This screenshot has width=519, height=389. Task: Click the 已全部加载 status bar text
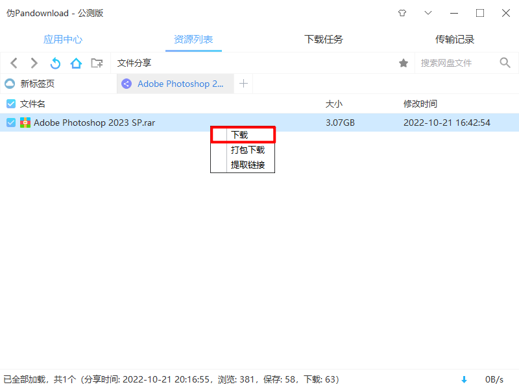pyautogui.click(x=171, y=379)
